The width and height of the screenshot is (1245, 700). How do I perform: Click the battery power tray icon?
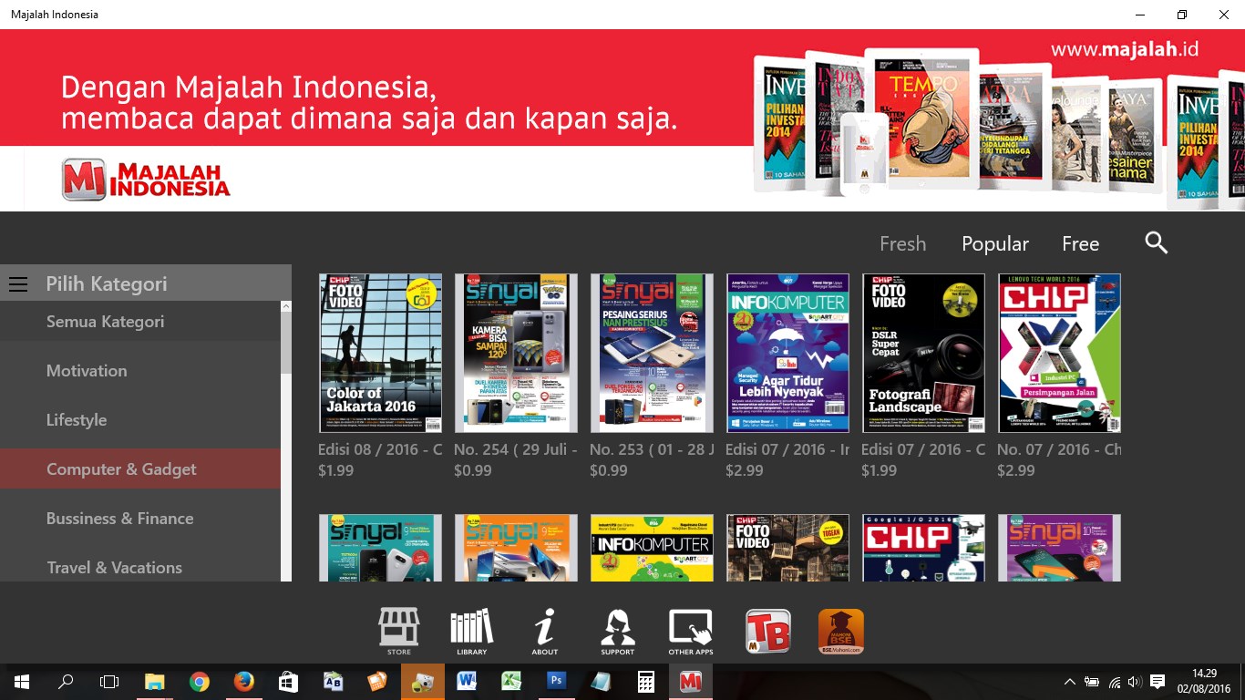click(x=1092, y=682)
